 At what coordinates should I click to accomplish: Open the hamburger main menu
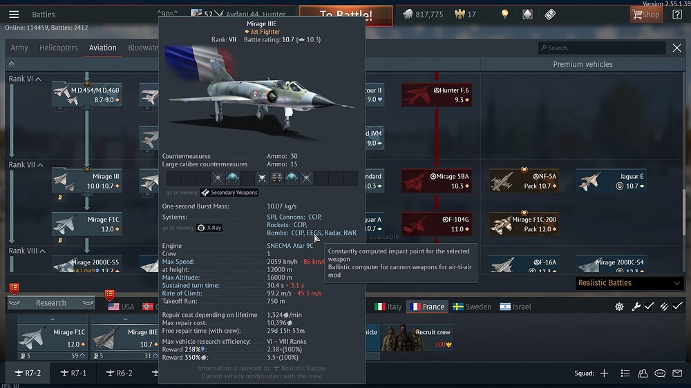coord(14,14)
